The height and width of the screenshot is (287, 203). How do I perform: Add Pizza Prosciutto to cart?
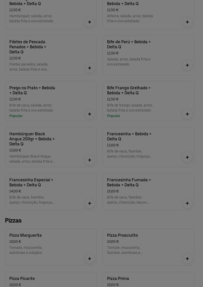(x=187, y=259)
